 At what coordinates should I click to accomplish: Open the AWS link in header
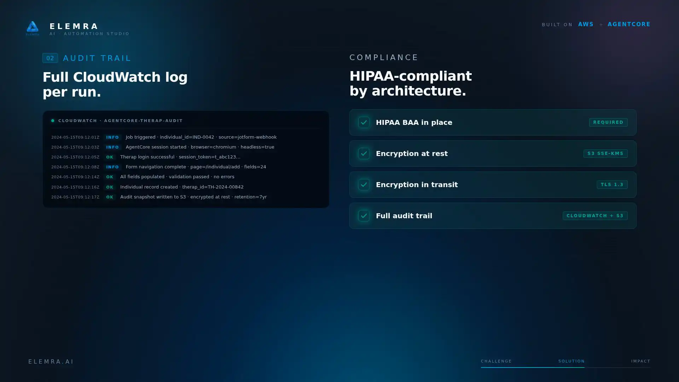[586, 24]
